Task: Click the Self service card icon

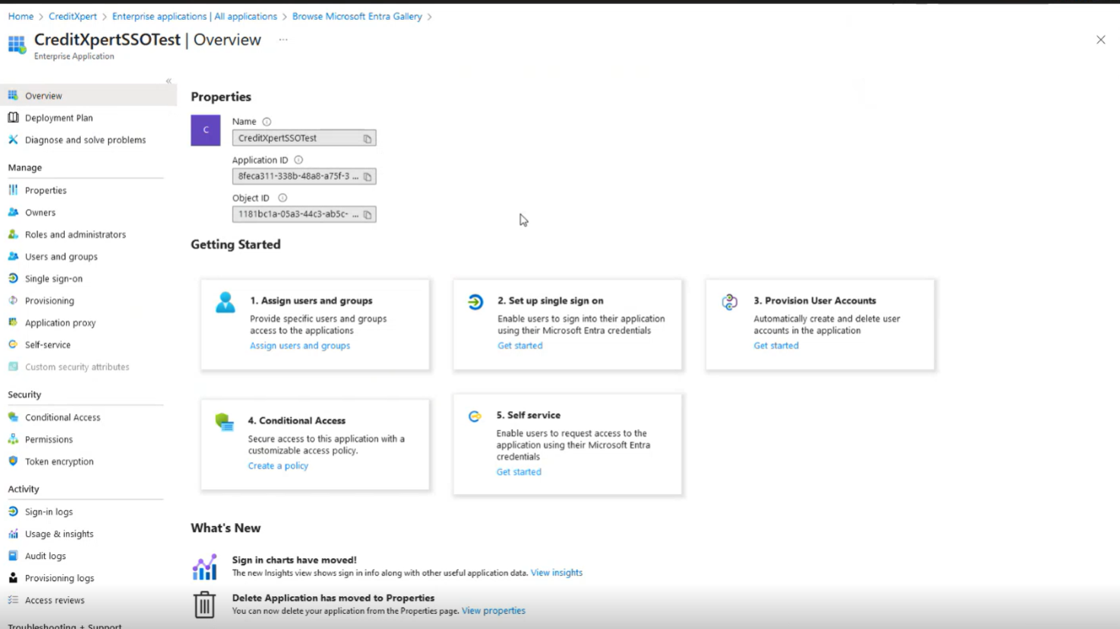Action: 475,416
